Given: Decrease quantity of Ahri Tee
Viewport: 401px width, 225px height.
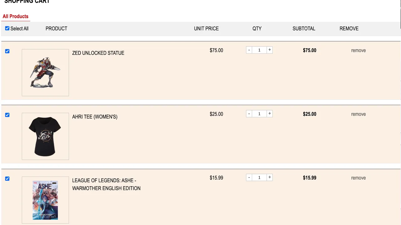Looking at the screenshot, I should (x=249, y=114).
